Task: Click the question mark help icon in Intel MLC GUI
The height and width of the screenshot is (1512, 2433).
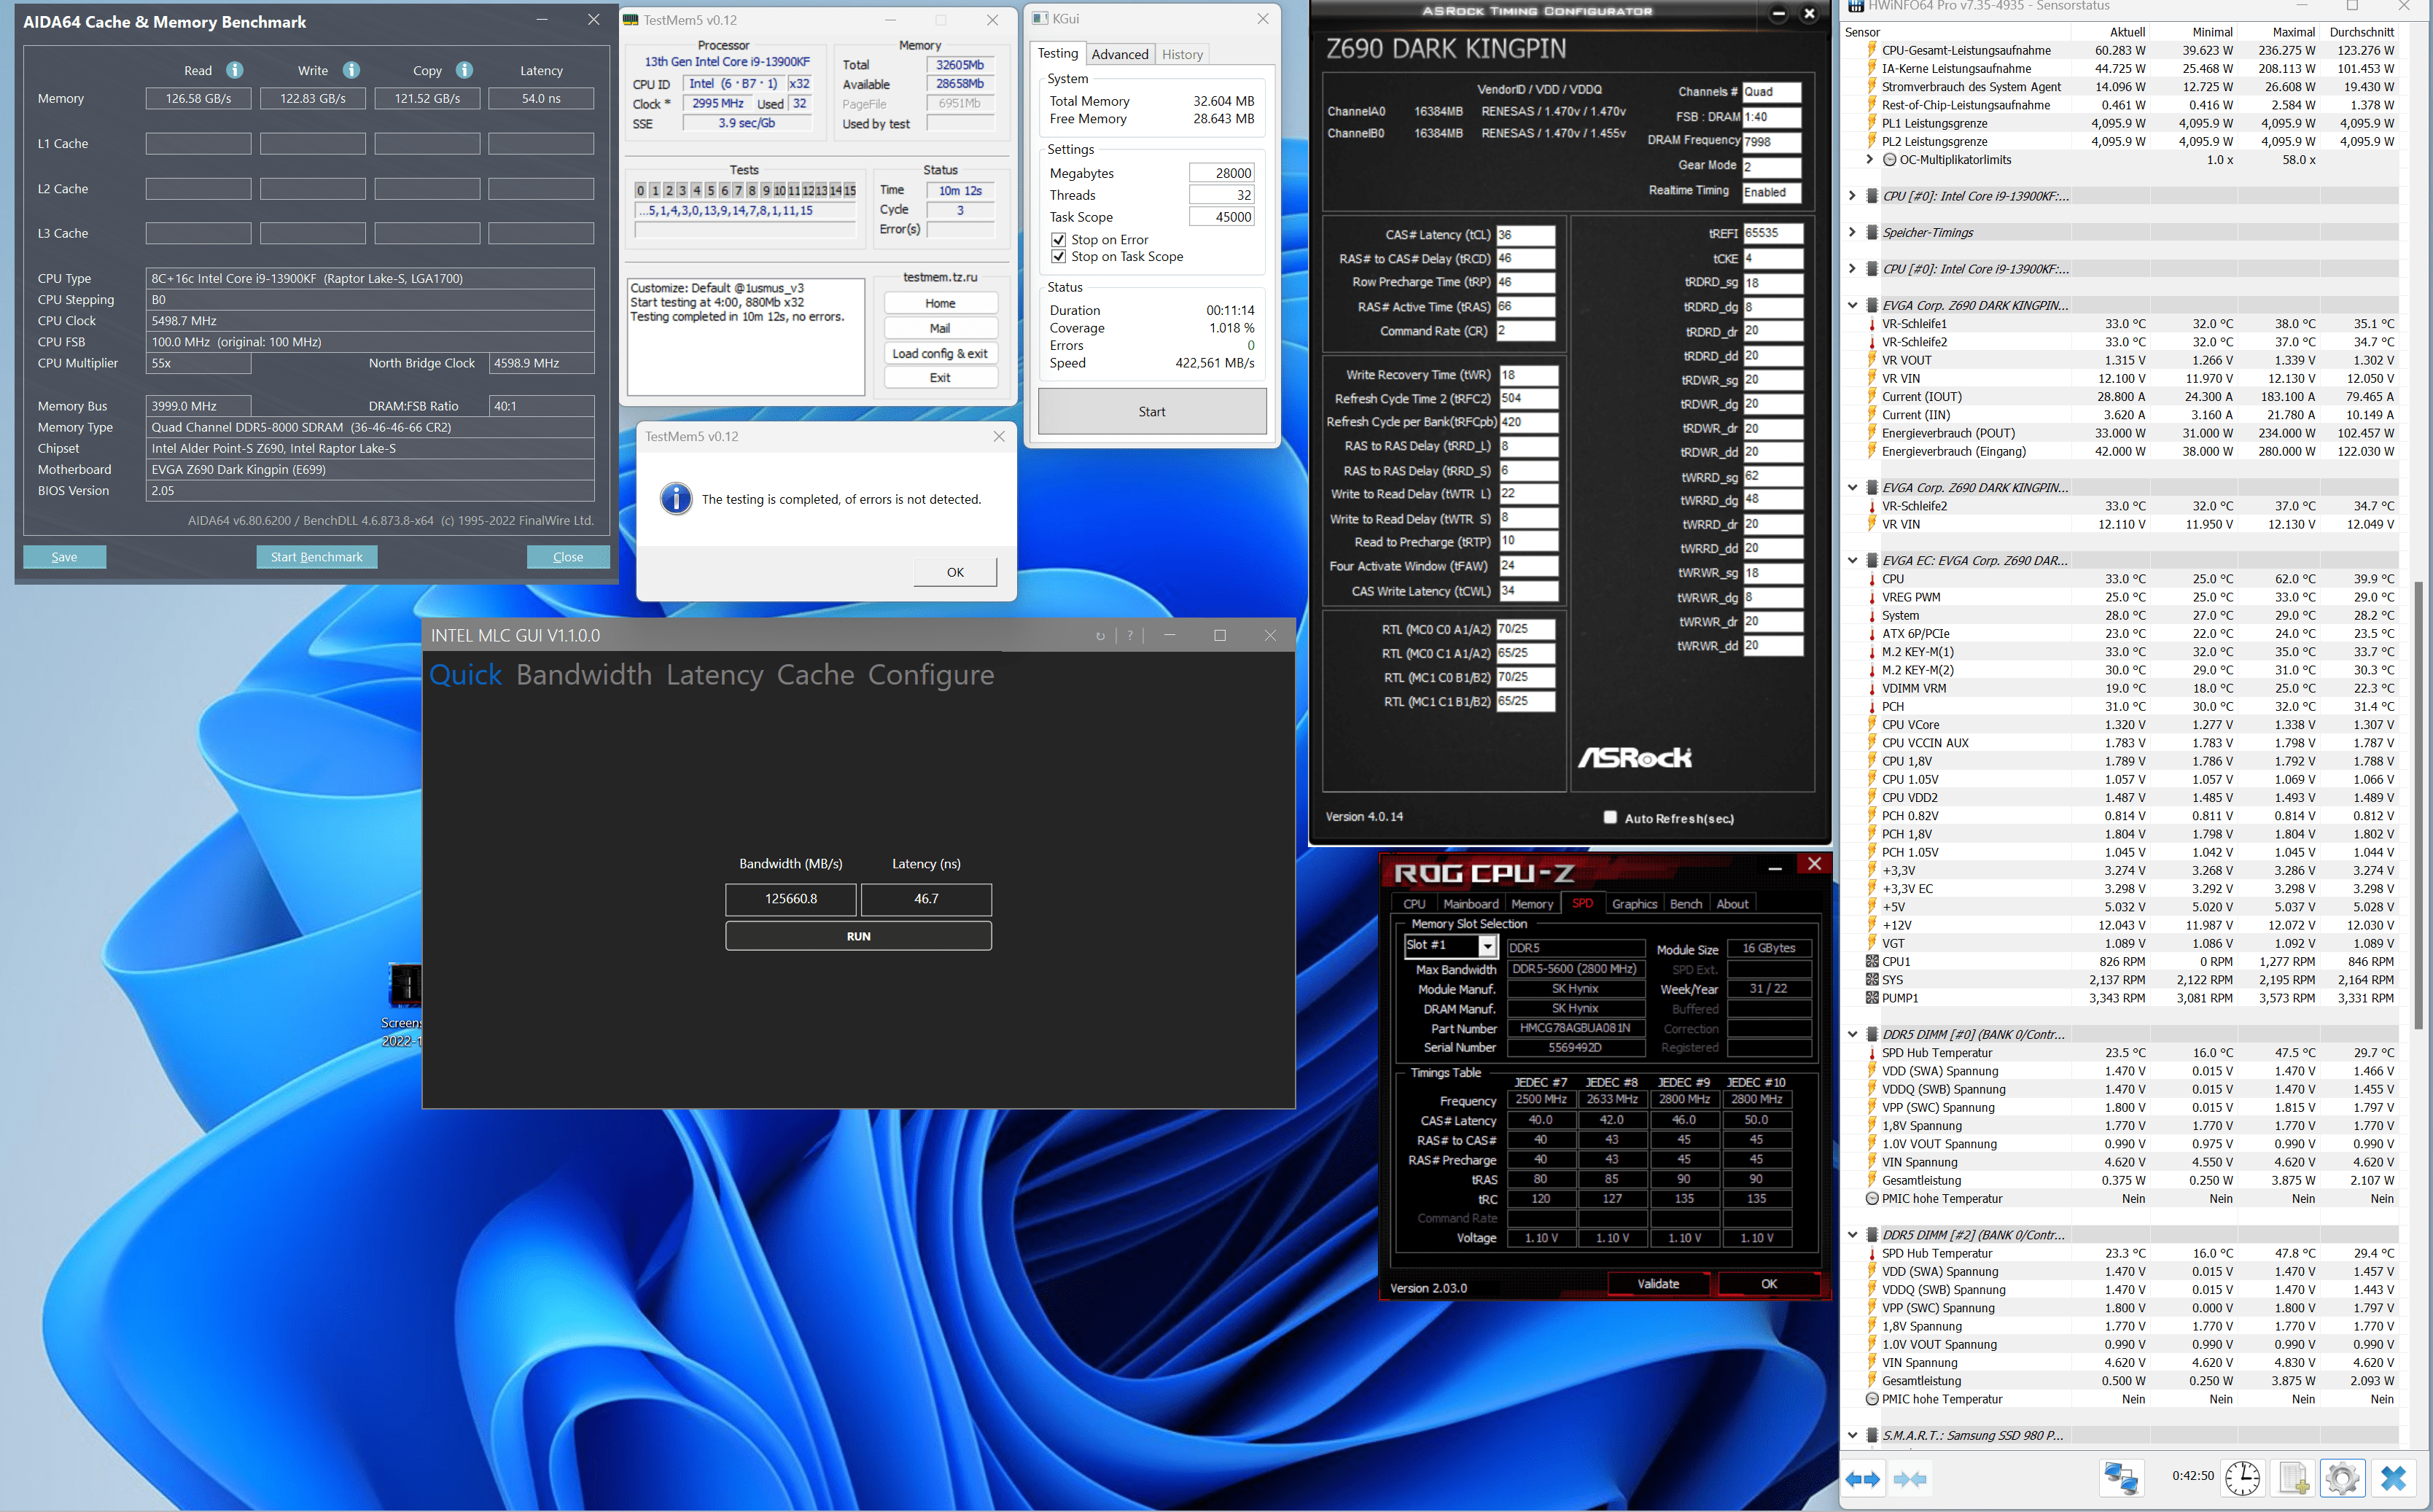Action: pos(1130,636)
